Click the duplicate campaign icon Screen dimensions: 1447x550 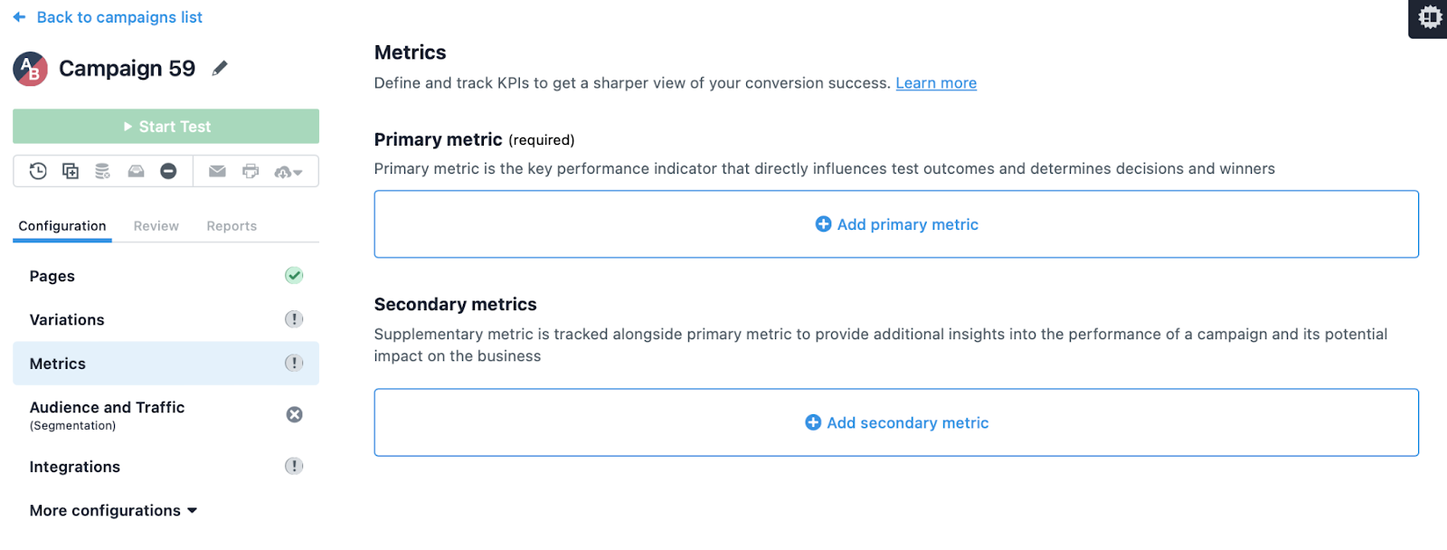tap(71, 171)
